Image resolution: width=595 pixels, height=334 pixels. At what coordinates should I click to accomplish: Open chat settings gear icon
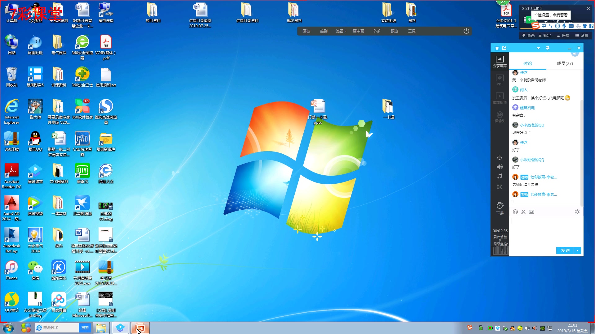pos(577,212)
